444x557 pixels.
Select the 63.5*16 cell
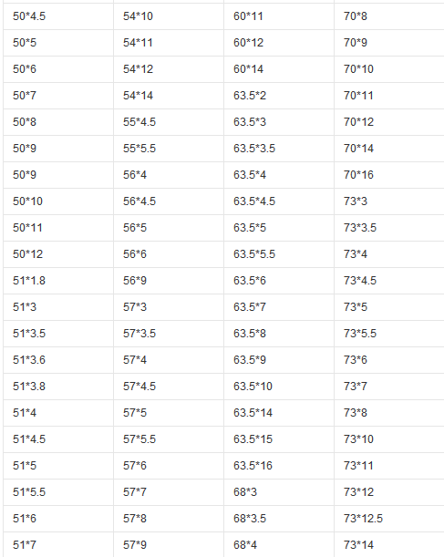(279, 466)
